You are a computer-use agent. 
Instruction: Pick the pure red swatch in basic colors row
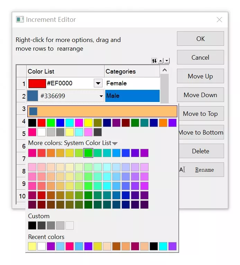42,123
